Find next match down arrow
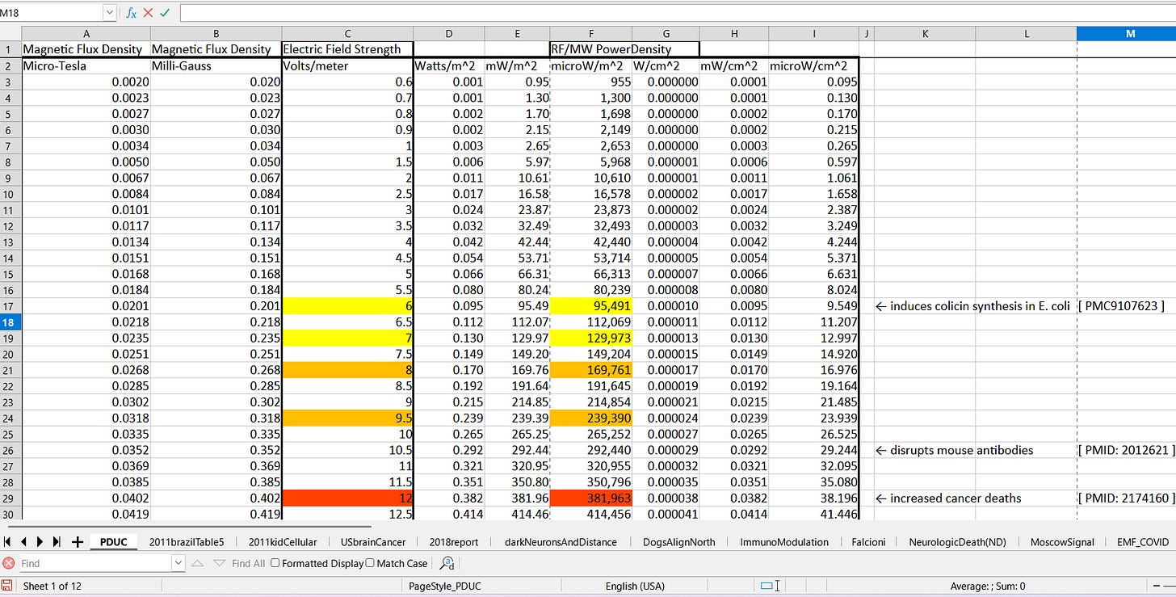 (220, 563)
